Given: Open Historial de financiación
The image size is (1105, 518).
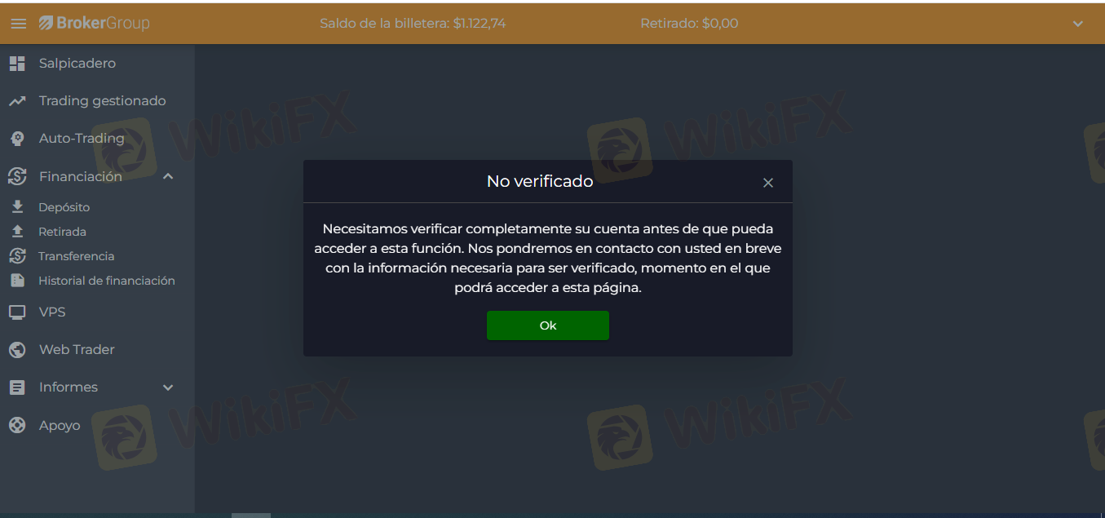Looking at the screenshot, I should [x=107, y=281].
